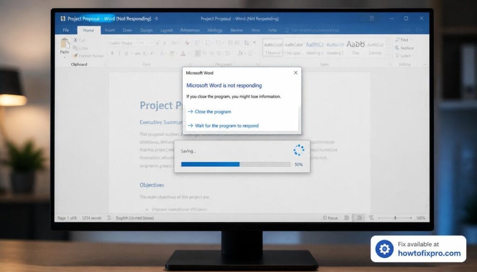Click the 100% zoom level
The image size is (477, 272).
(x=421, y=218)
